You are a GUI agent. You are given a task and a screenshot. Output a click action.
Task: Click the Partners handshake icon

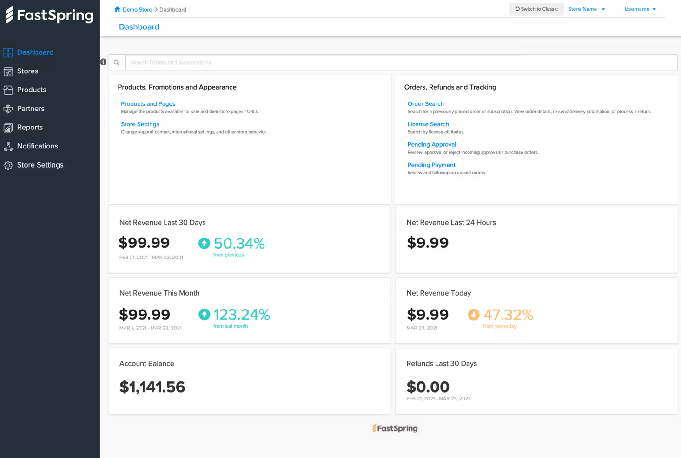[x=8, y=109]
